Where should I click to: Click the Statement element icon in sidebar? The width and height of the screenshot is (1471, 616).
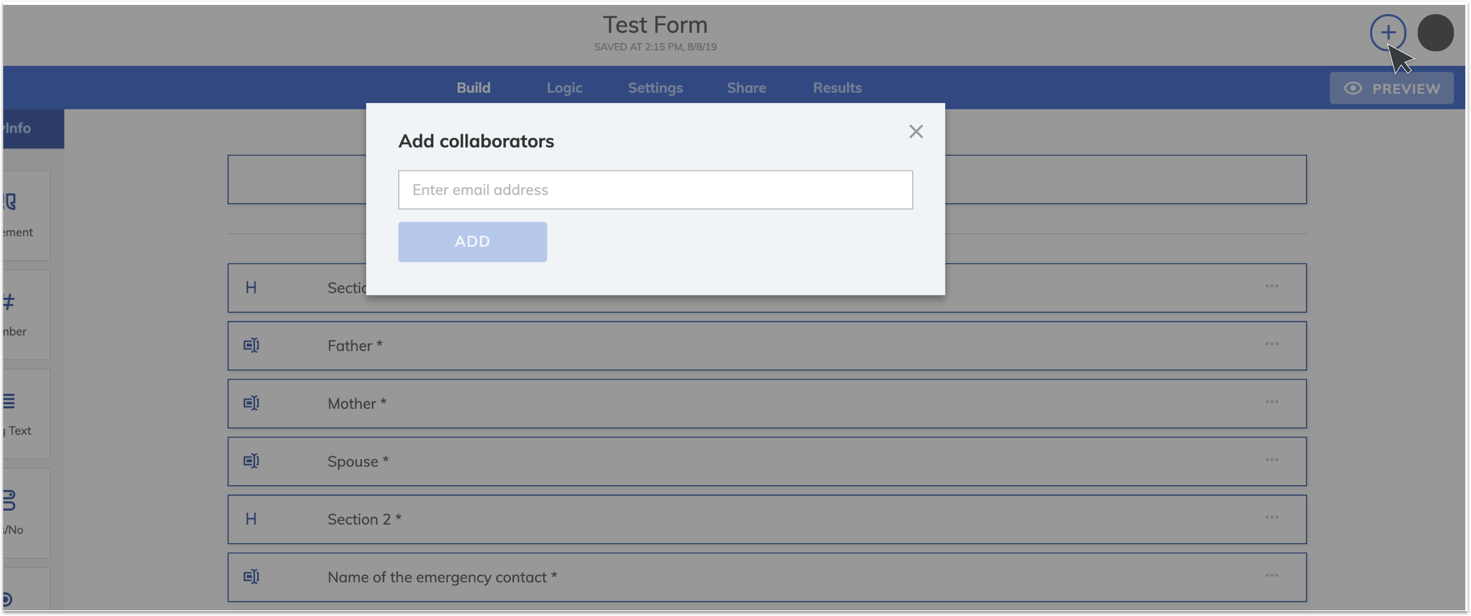point(9,202)
